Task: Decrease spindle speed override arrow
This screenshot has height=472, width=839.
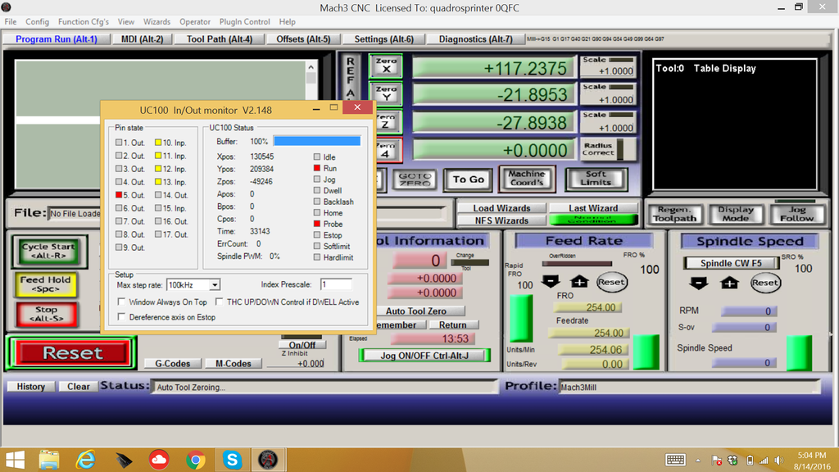Action: point(698,283)
